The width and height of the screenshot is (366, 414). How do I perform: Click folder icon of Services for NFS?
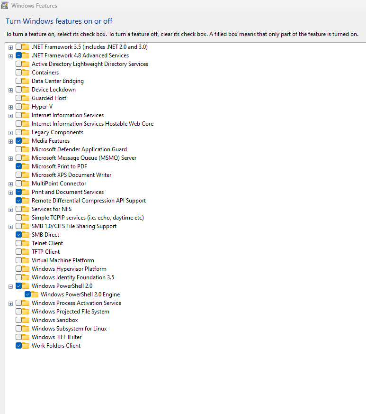[26, 209]
